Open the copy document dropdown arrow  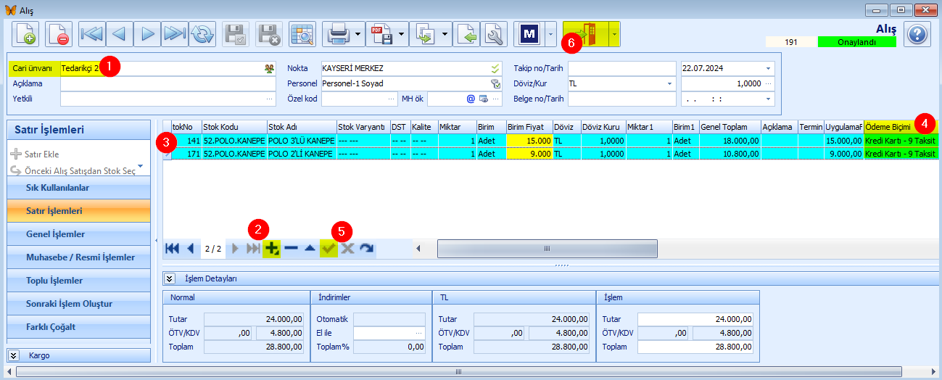[445, 34]
